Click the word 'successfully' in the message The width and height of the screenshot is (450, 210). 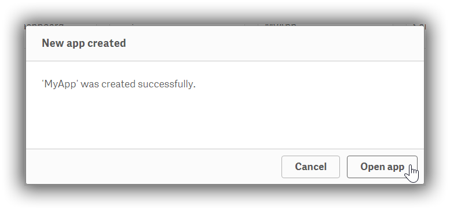[x=165, y=84]
